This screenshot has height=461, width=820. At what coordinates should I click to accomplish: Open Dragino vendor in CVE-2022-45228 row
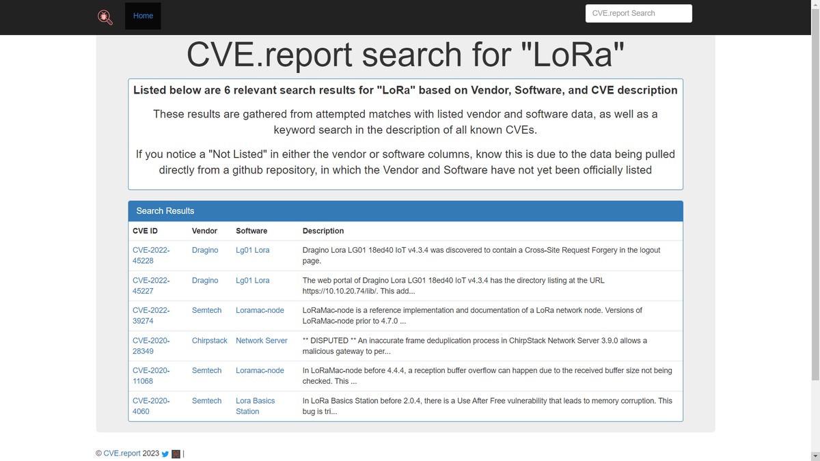[x=205, y=250]
